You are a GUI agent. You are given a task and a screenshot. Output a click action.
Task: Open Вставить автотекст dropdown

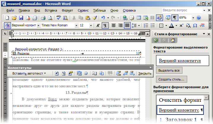click(x=29, y=73)
